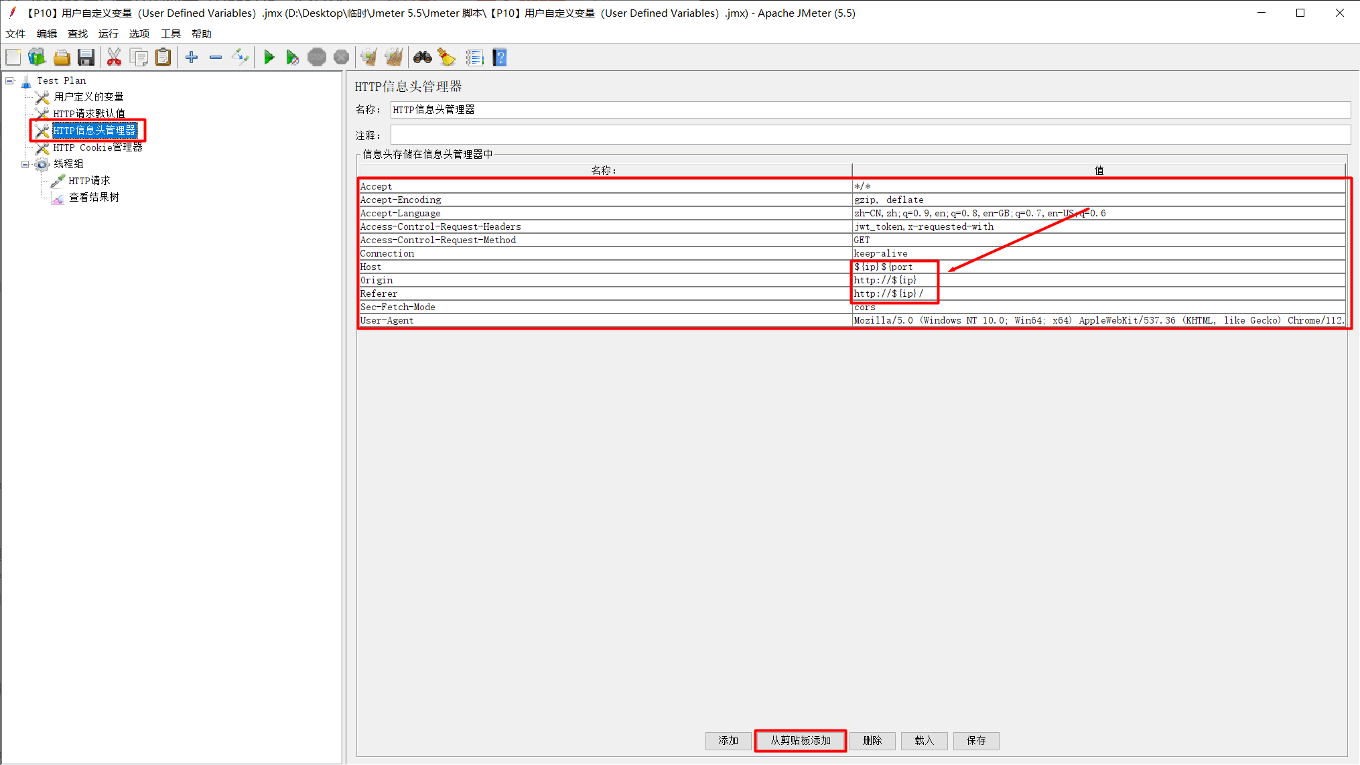
Task: Click the 名称 input field
Action: click(x=870, y=110)
